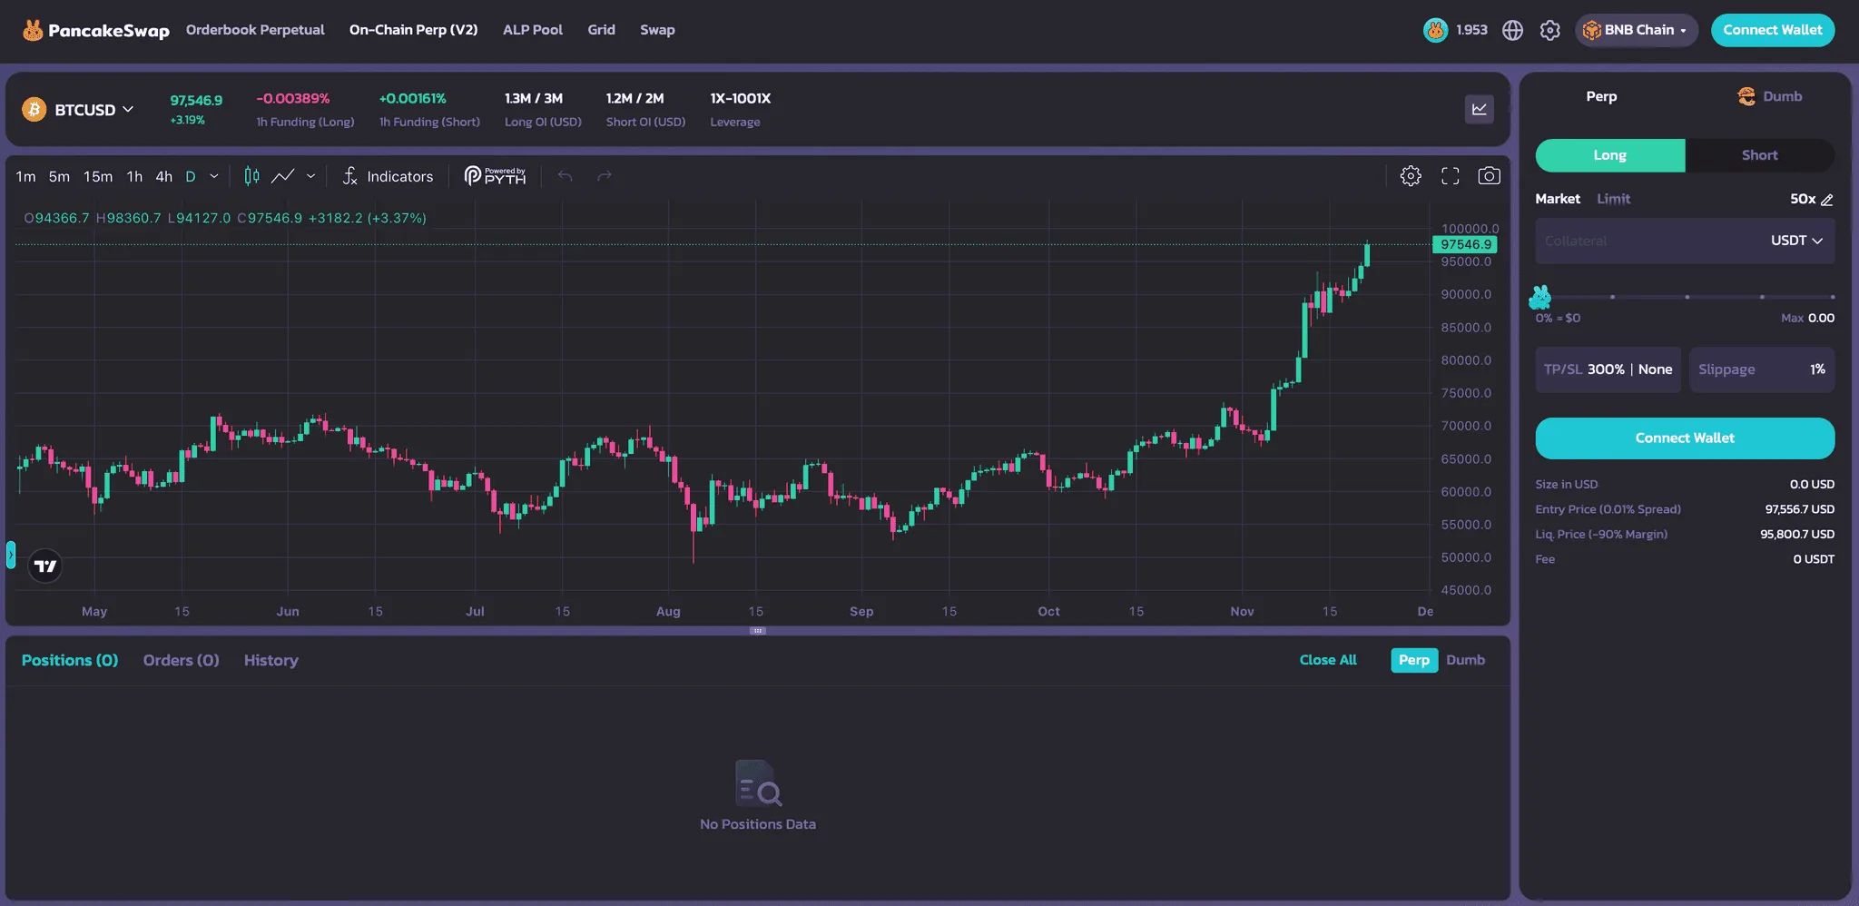This screenshot has width=1859, height=906.
Task: Open the Indicators menu
Action: click(388, 176)
